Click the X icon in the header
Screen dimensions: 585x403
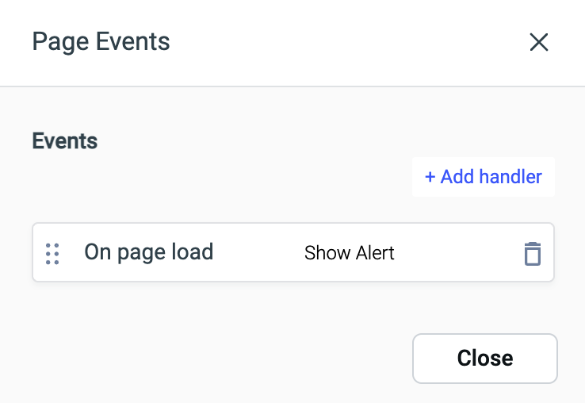[x=539, y=42]
